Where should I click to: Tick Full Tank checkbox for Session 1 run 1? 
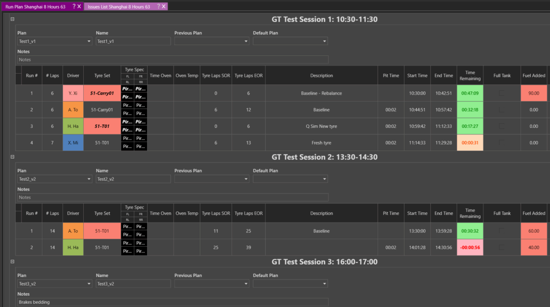pyautogui.click(x=502, y=93)
